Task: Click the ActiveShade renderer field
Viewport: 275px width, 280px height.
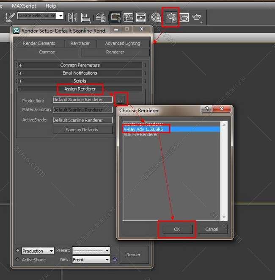Action: (83, 120)
